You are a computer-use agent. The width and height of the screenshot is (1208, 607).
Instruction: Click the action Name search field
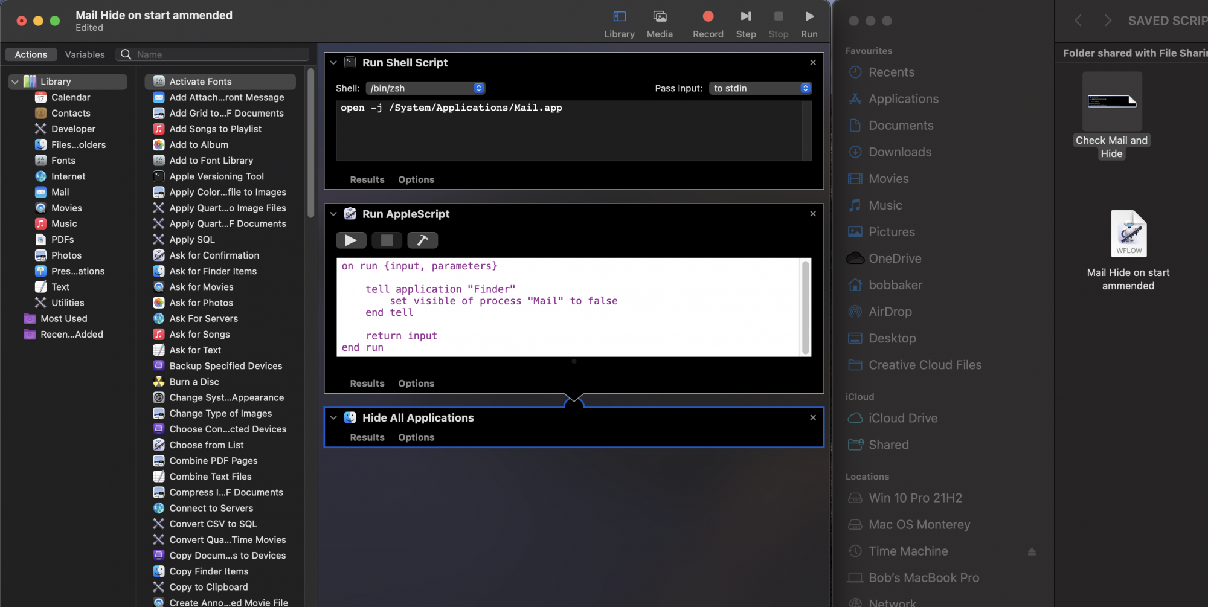tap(220, 54)
